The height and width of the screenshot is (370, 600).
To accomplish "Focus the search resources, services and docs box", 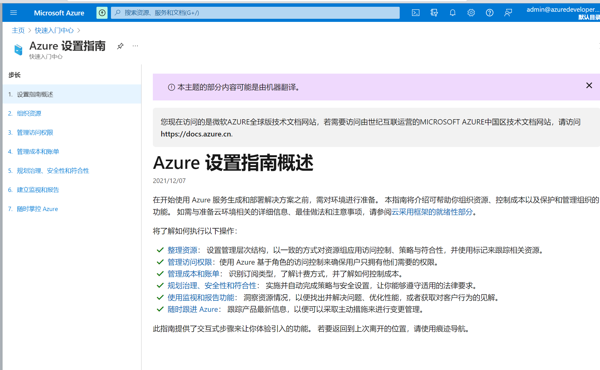I will coord(255,13).
